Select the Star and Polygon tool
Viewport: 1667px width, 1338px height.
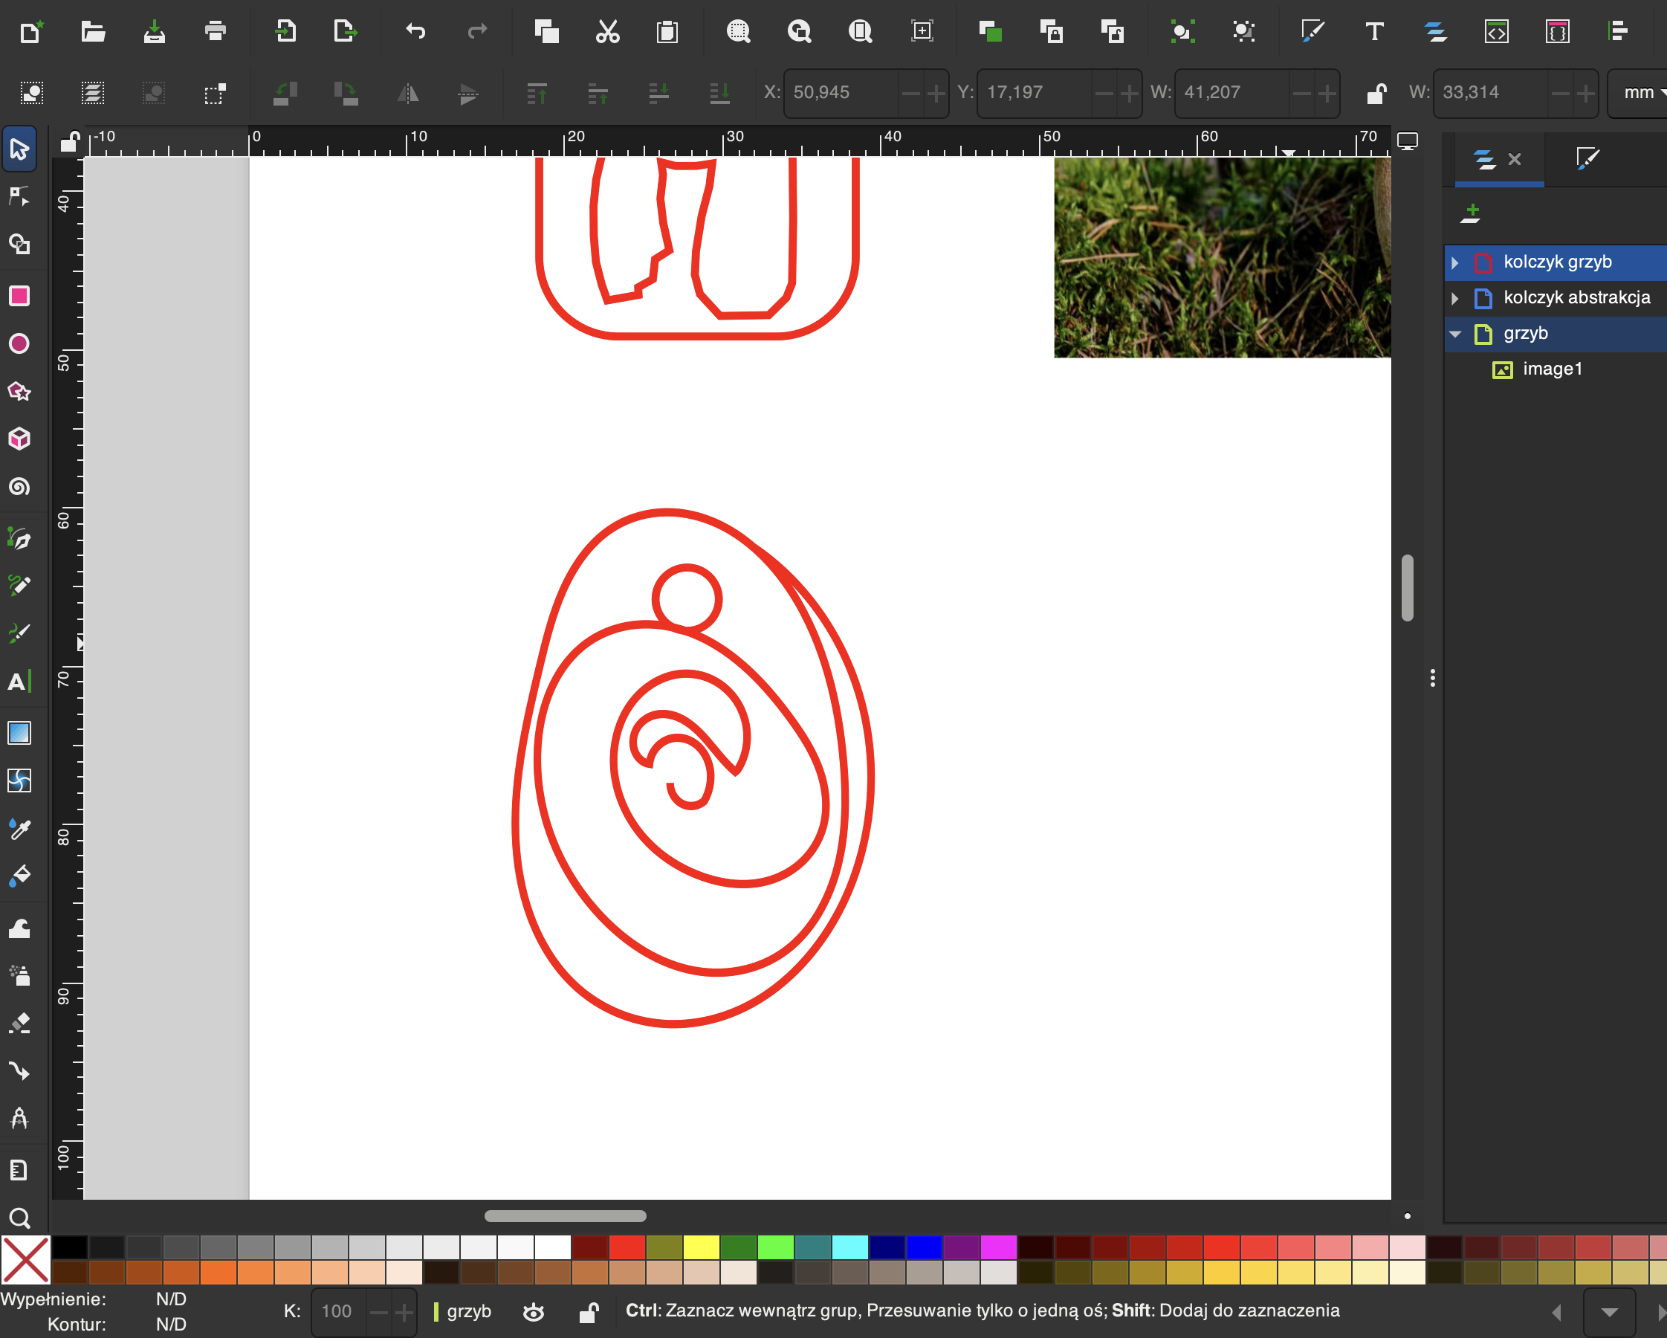(x=19, y=391)
